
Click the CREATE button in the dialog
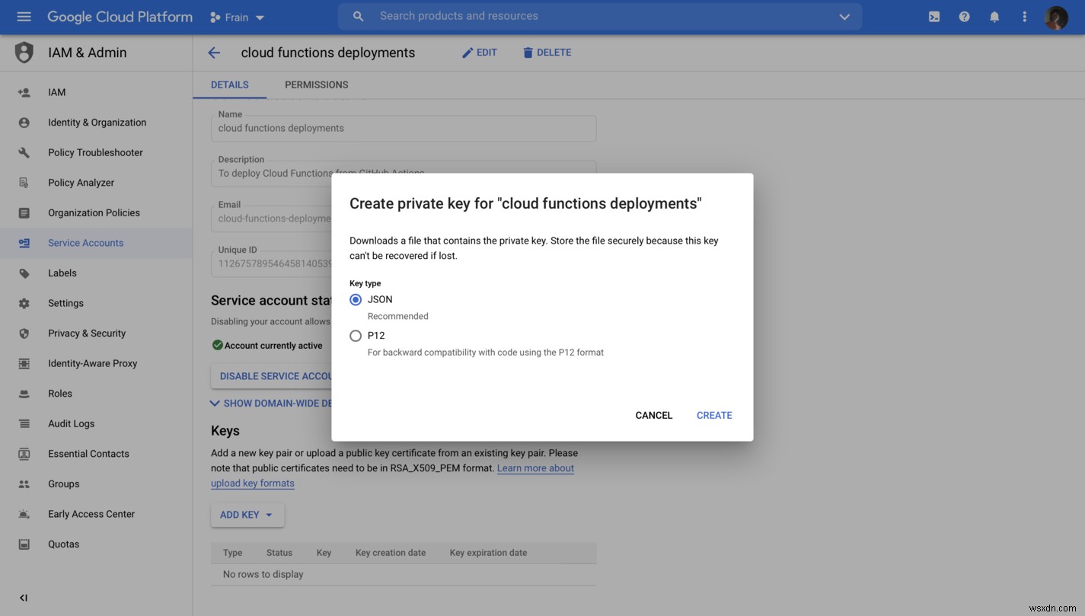click(x=713, y=415)
